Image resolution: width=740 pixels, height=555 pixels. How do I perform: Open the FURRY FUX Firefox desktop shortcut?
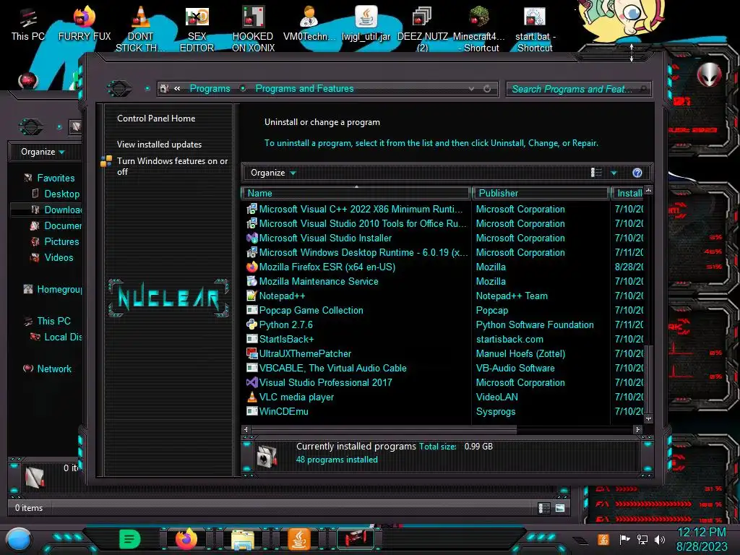pyautogui.click(x=85, y=25)
